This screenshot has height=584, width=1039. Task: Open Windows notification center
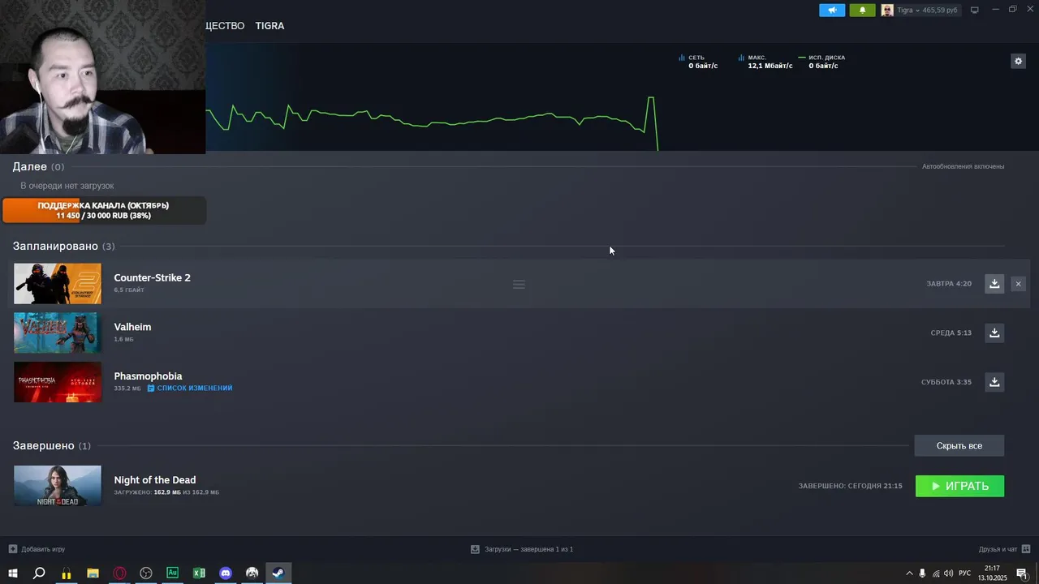(x=1022, y=573)
